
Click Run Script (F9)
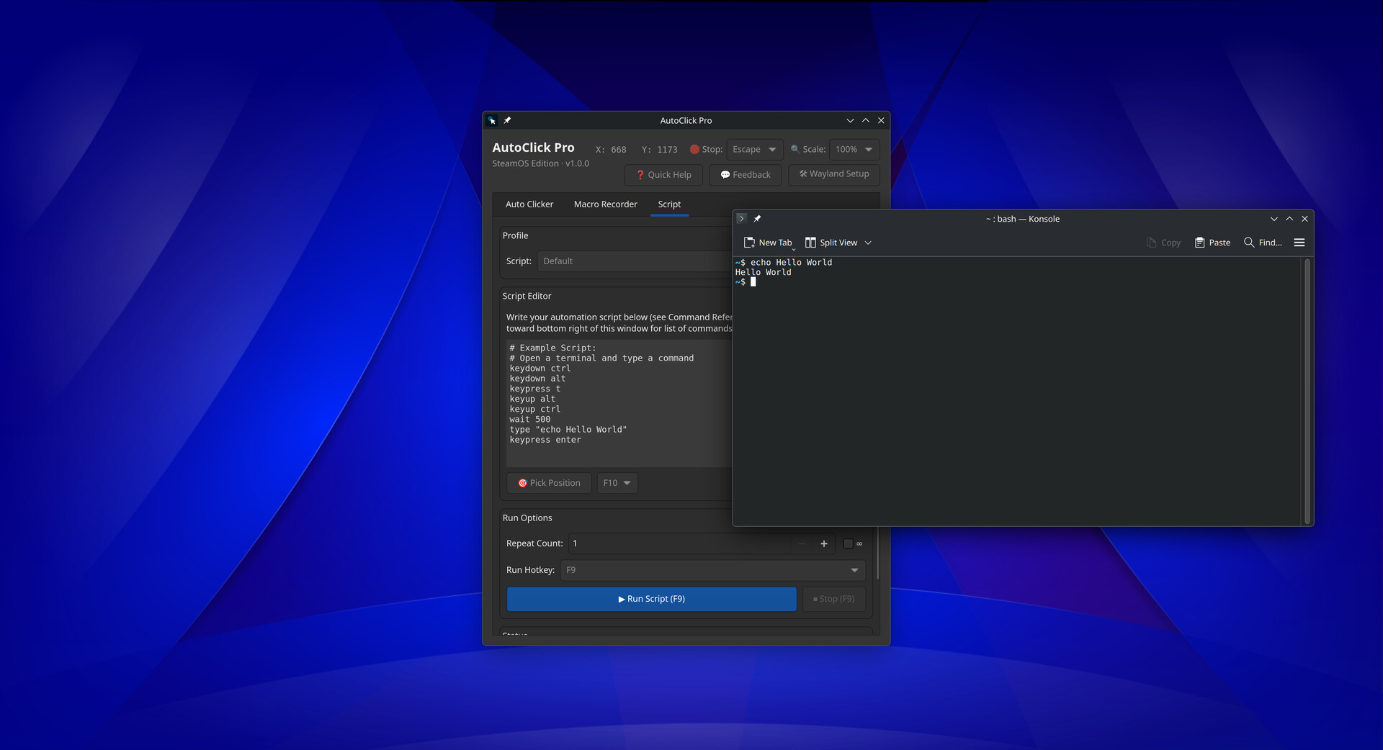coord(652,599)
